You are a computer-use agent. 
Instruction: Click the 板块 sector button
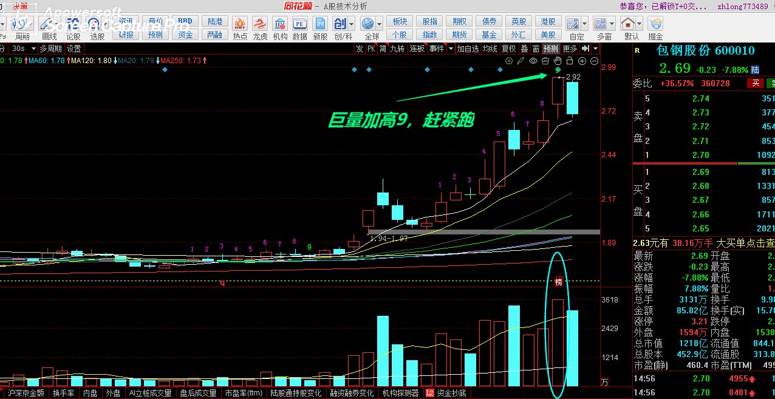click(400, 22)
